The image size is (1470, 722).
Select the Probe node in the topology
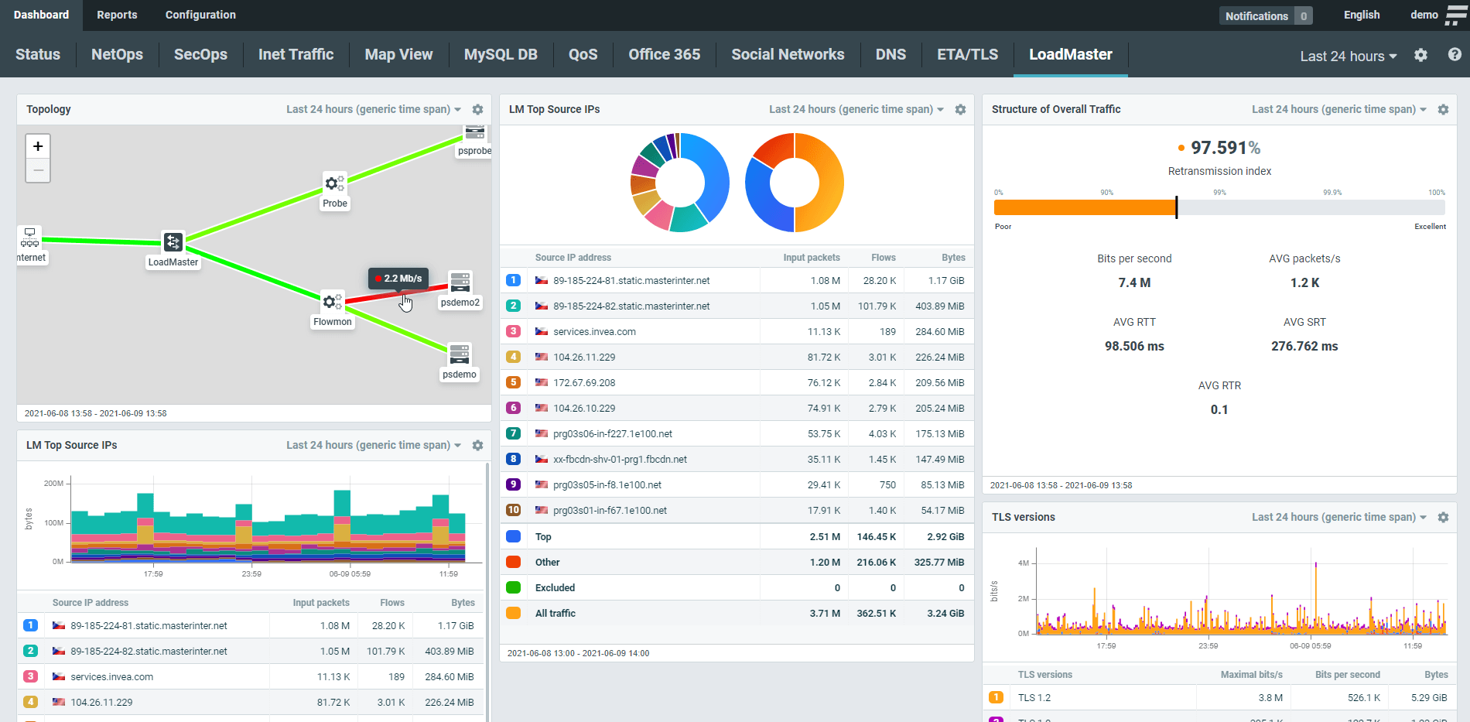tap(334, 183)
